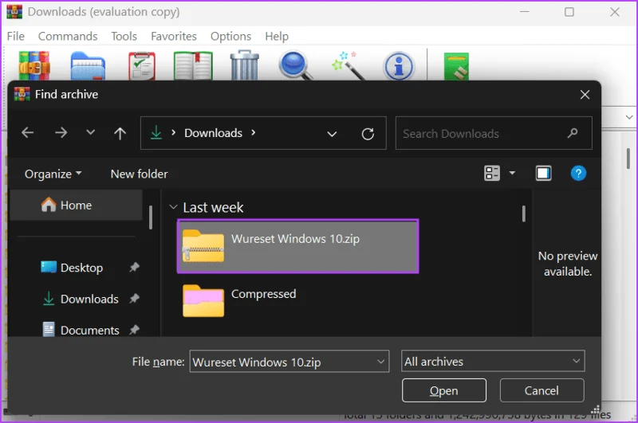This screenshot has height=423, width=638.
Task: Click the WinRAR icon in main title bar
Action: tap(14, 12)
